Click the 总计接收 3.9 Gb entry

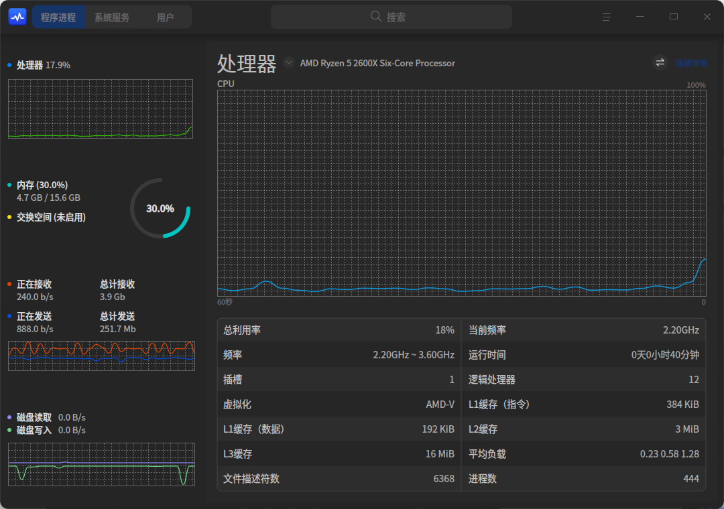117,290
